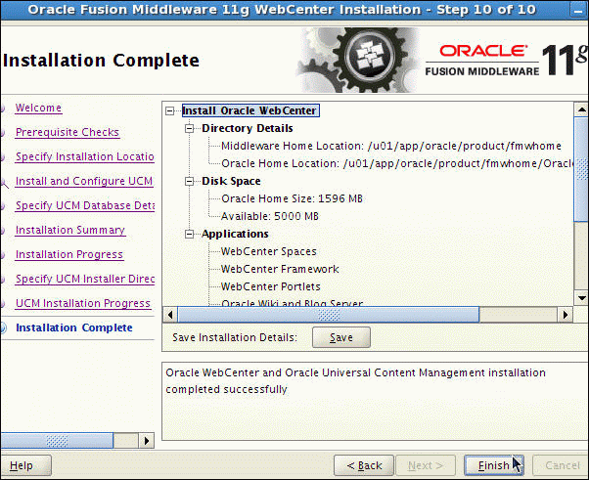Open the Specify UCM Installer Directory step
The height and width of the screenshot is (480, 589).
(x=85, y=279)
